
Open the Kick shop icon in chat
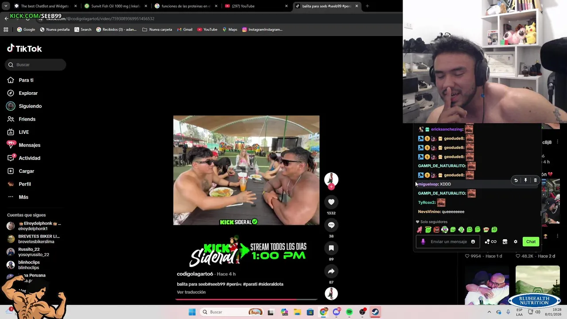[505, 241]
